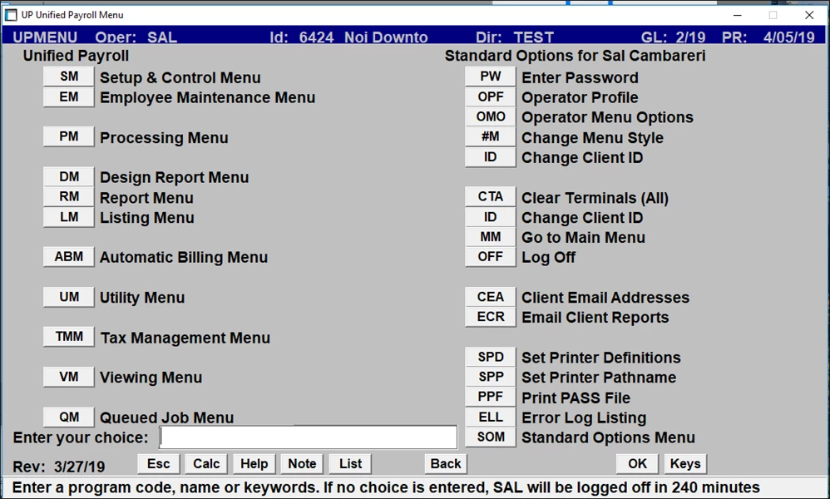Click the ID button directly under #M

click(491, 157)
